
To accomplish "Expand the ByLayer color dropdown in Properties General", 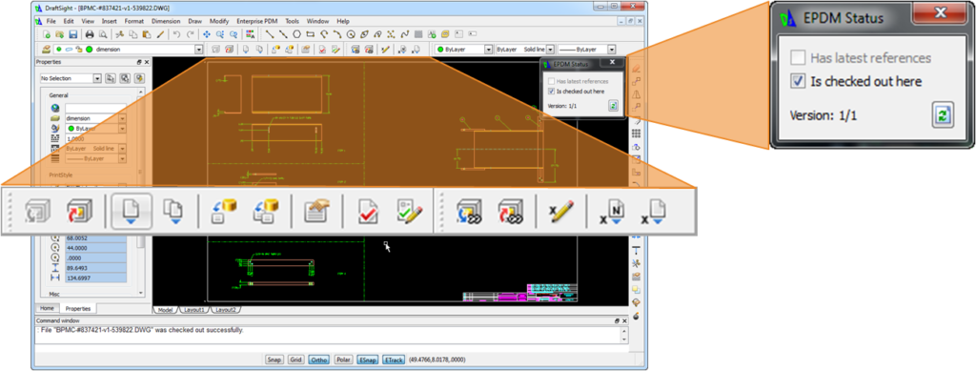I will pyautogui.click(x=123, y=128).
